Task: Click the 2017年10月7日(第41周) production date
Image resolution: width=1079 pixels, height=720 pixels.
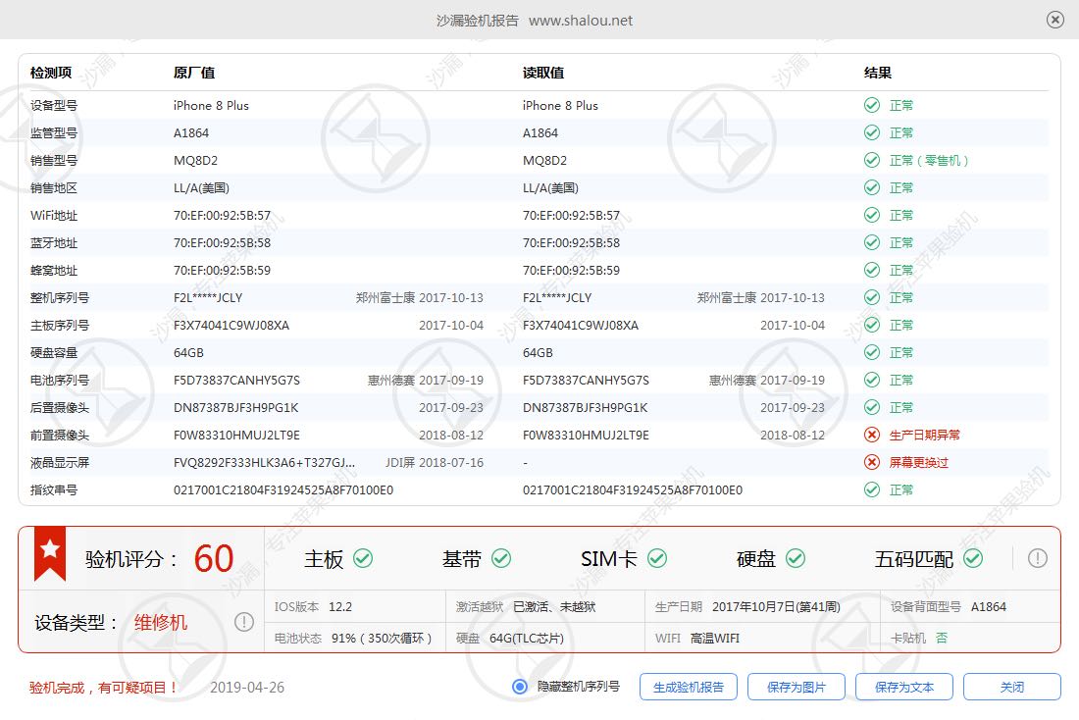Action: tap(776, 606)
